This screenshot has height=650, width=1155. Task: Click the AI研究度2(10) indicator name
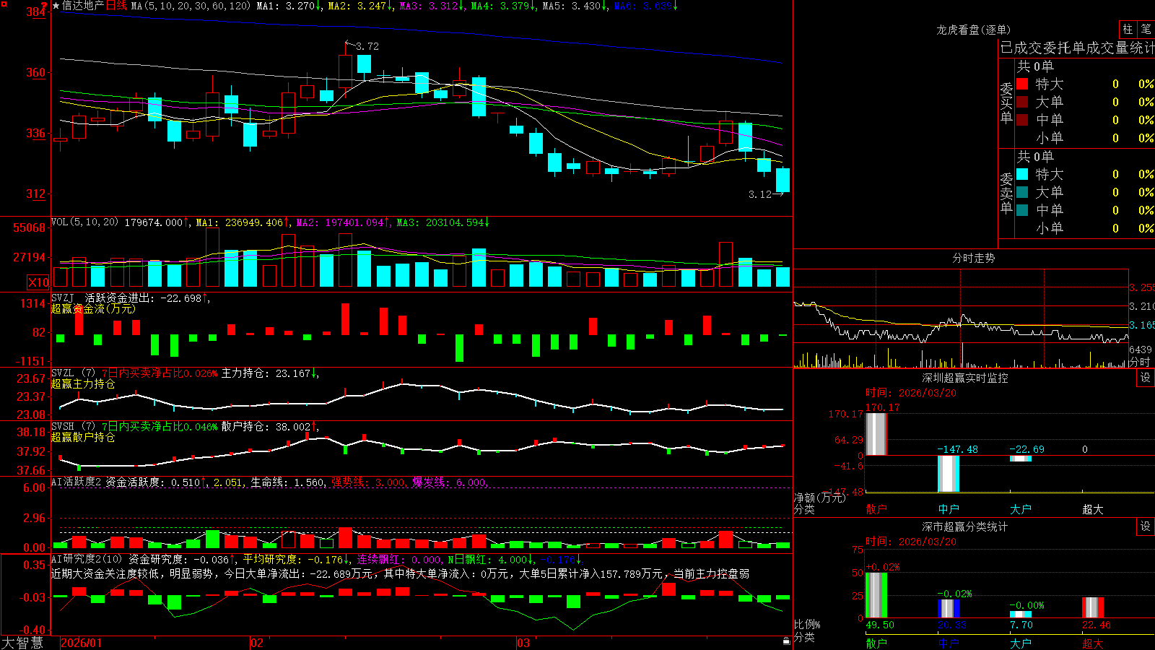[x=87, y=559]
